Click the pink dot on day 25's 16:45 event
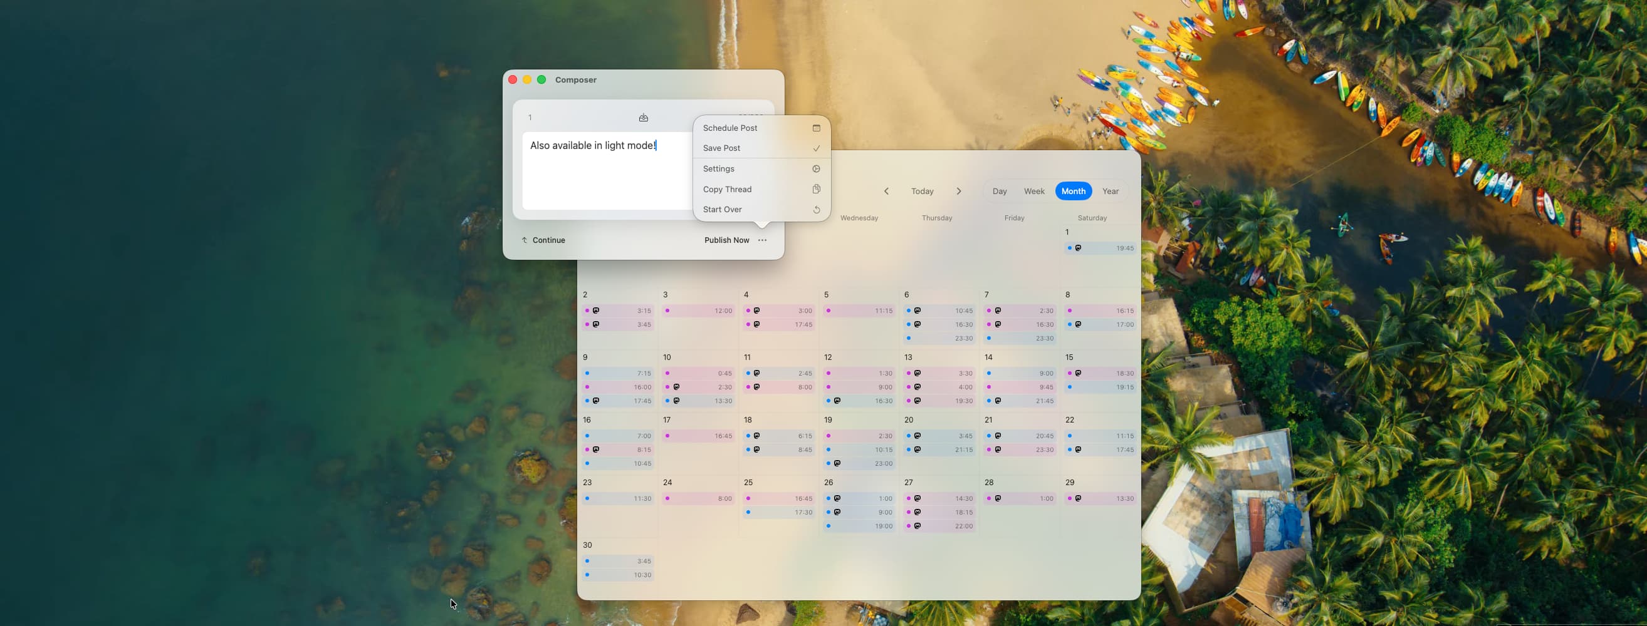The image size is (1647, 626). click(x=749, y=498)
